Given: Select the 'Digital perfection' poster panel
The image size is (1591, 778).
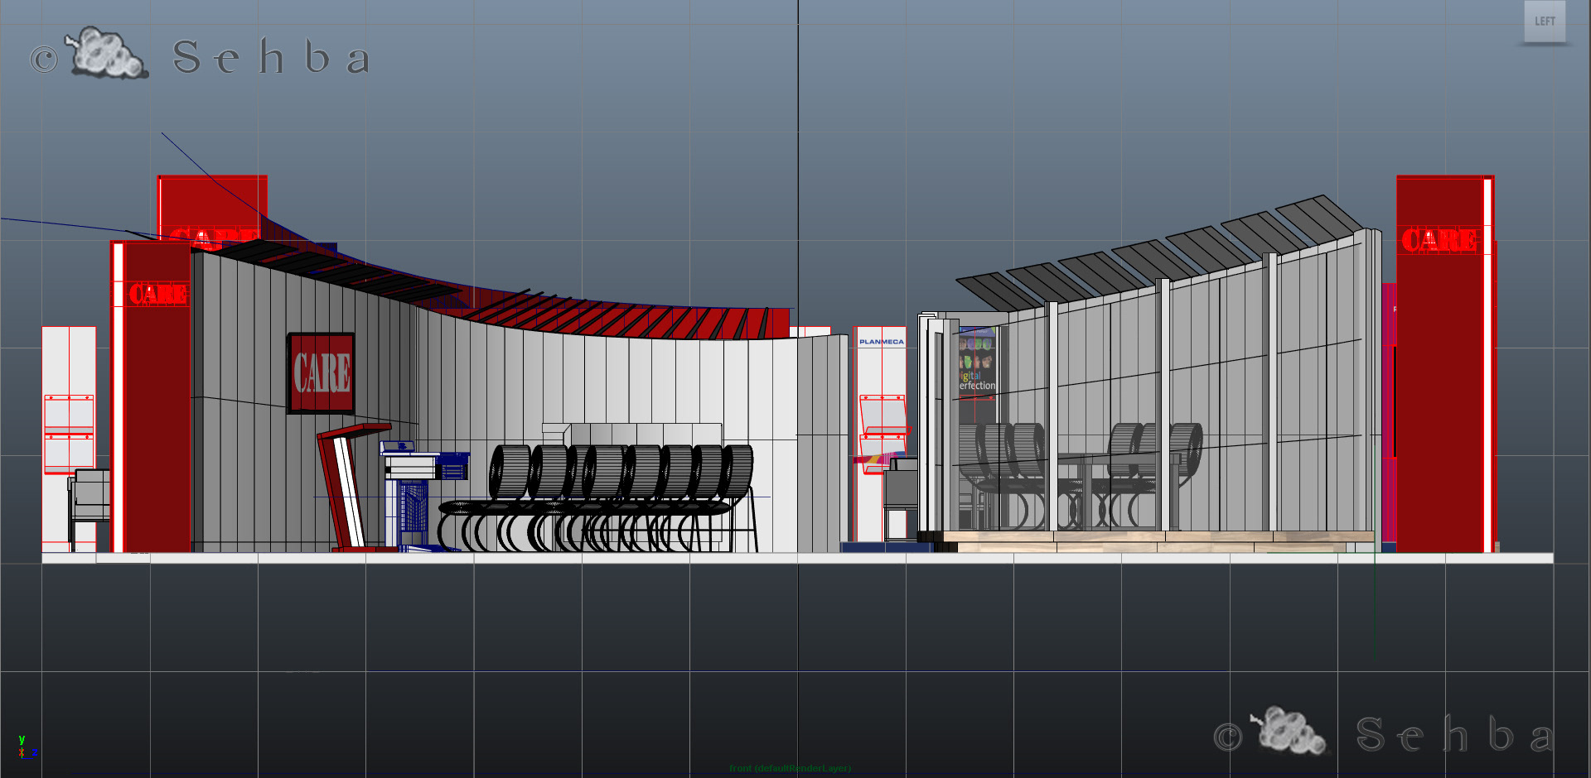Looking at the screenshot, I should tap(977, 363).
